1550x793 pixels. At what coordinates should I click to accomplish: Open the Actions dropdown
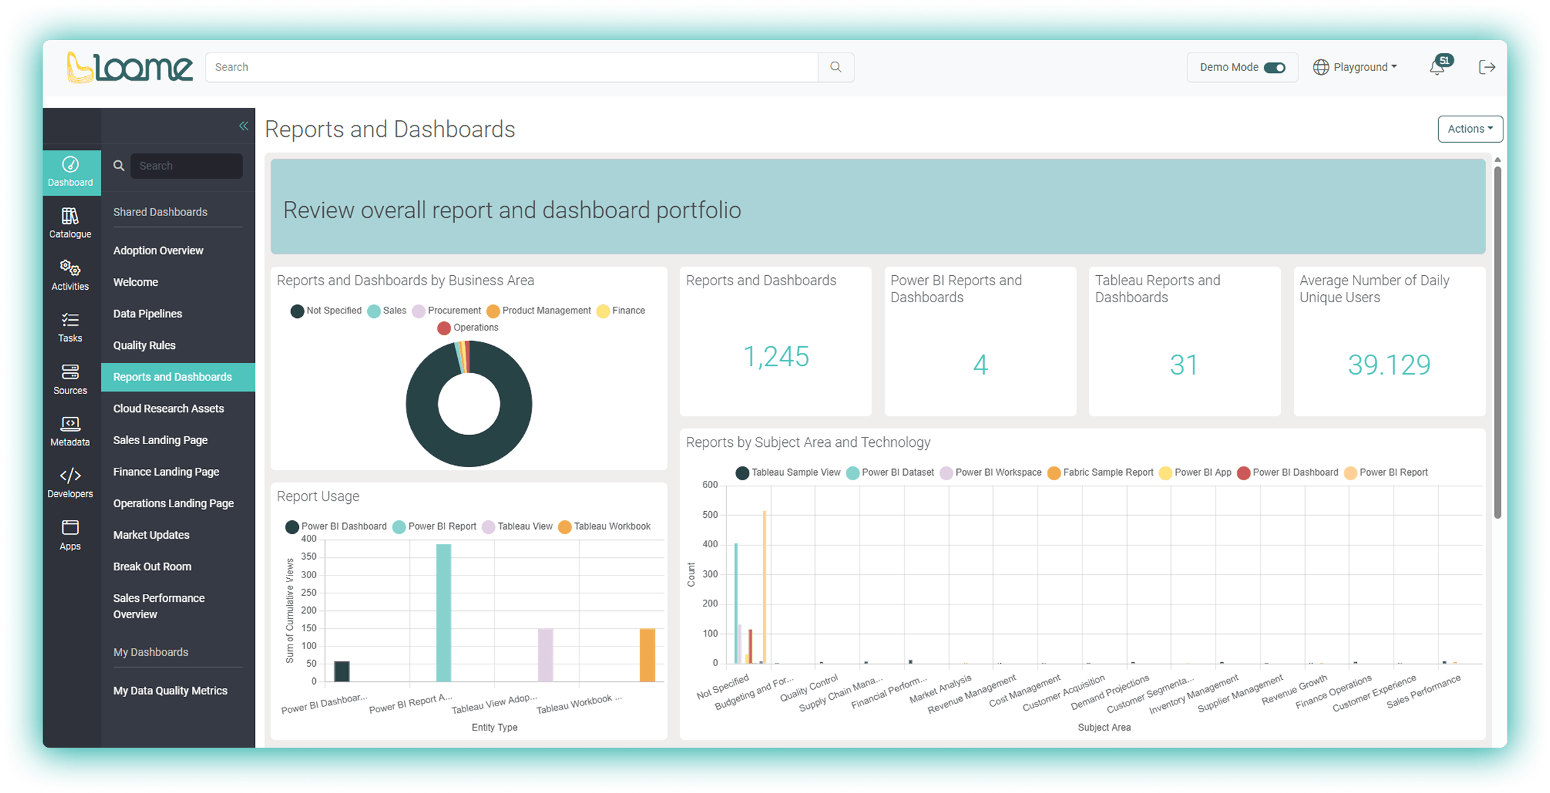coord(1470,129)
